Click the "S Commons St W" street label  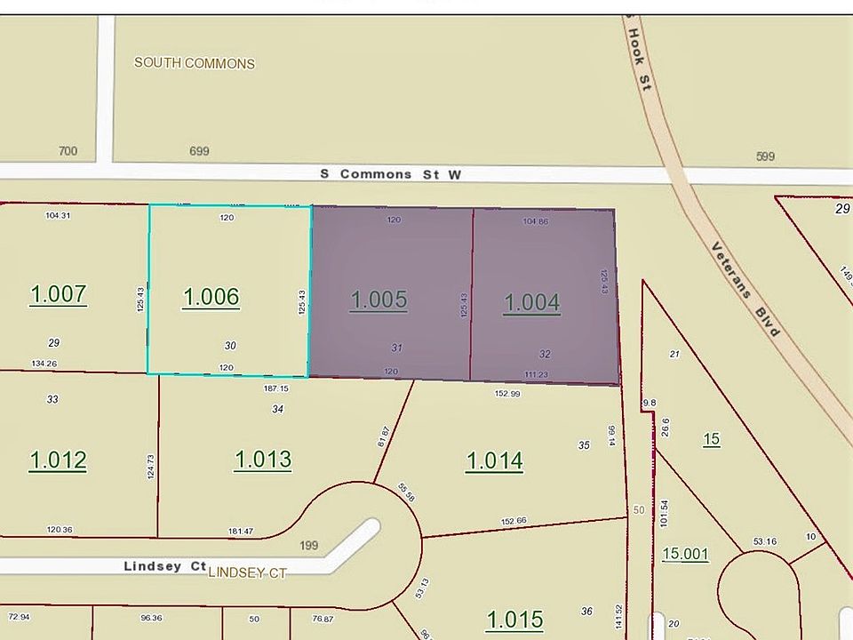(391, 174)
